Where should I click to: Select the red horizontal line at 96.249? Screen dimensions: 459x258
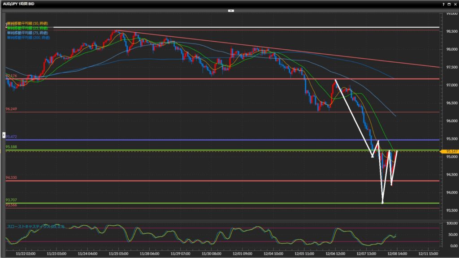(179, 112)
